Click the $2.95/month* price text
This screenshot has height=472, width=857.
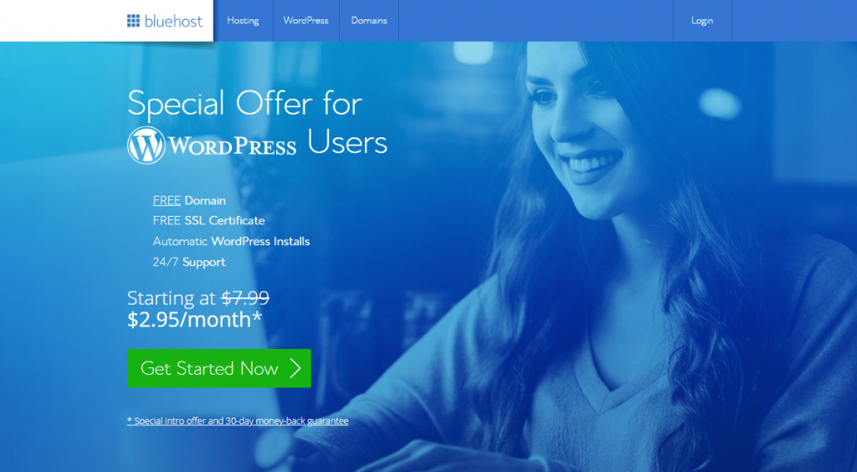[194, 321]
